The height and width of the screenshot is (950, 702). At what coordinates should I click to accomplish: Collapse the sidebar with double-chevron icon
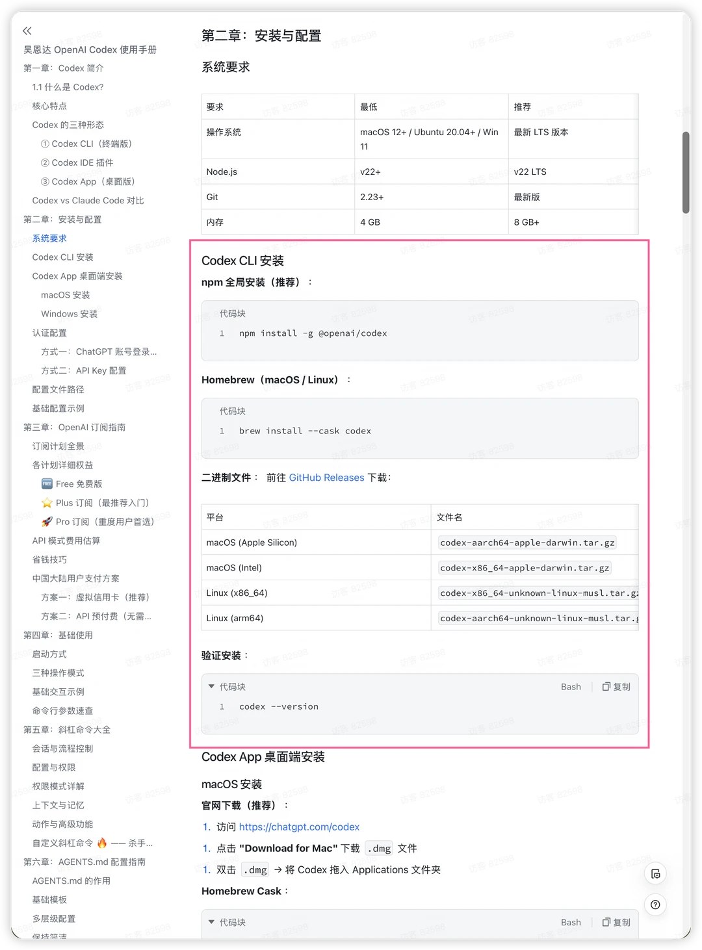click(x=27, y=31)
